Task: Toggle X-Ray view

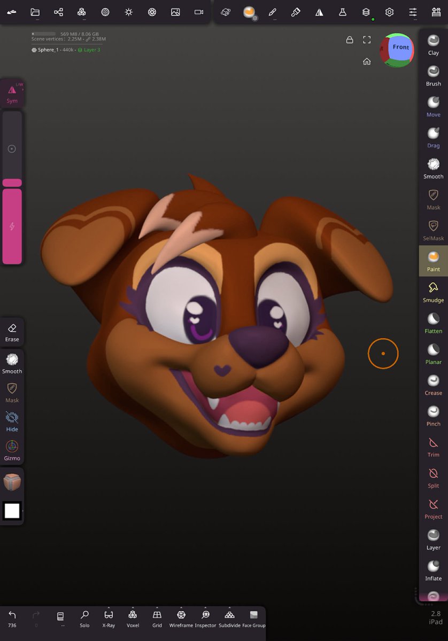Action: (109, 619)
